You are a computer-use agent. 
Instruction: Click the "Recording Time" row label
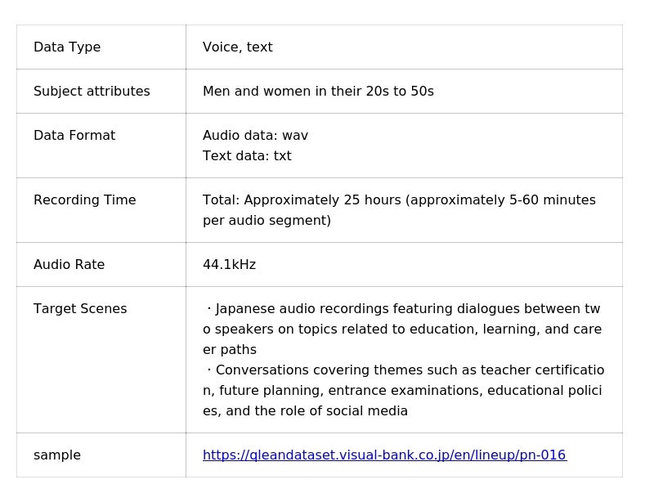point(85,200)
